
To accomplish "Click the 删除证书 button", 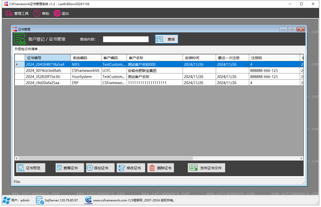I will 161,168.
